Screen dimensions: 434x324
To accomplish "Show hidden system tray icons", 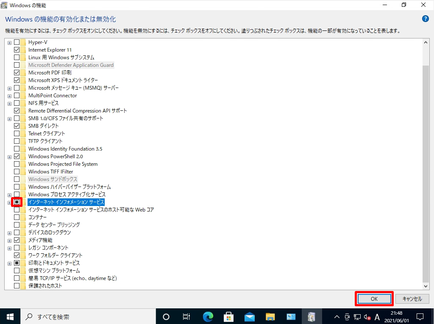I will (337, 317).
